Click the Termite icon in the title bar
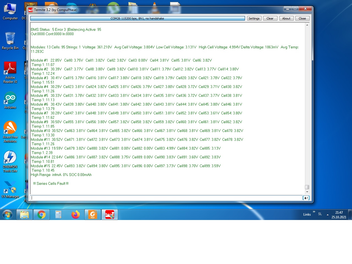352x264 pixels. (31, 10)
